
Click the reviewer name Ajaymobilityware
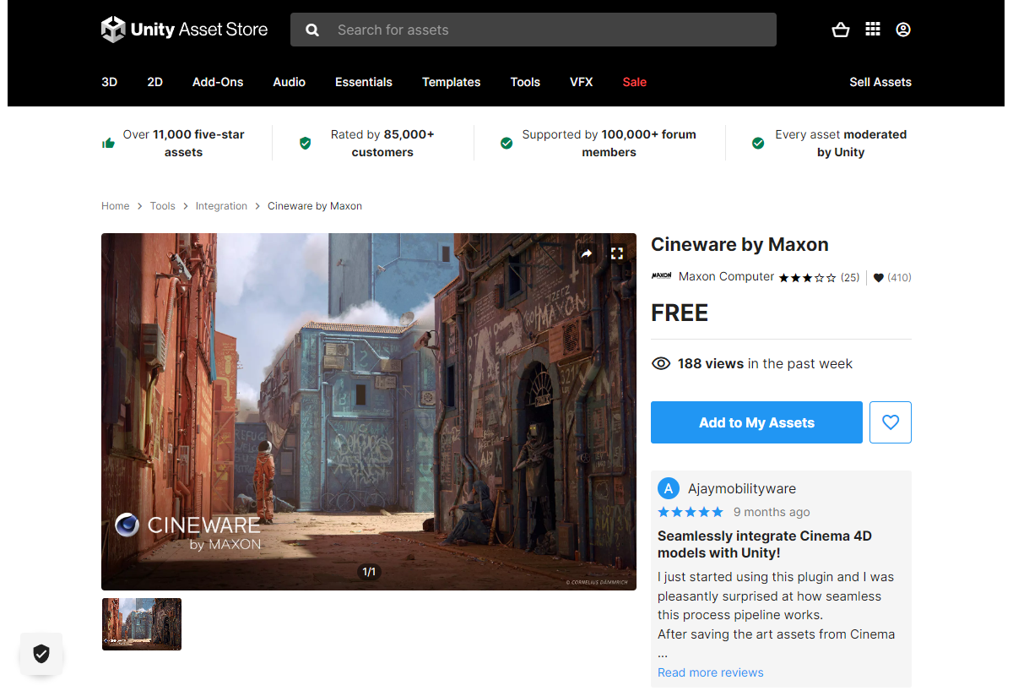coord(742,488)
